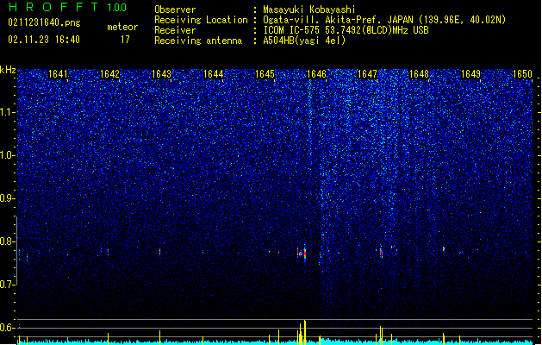Screen dimensions: 542x345
Task: Click the 1649 time marker
Action: click(470, 74)
